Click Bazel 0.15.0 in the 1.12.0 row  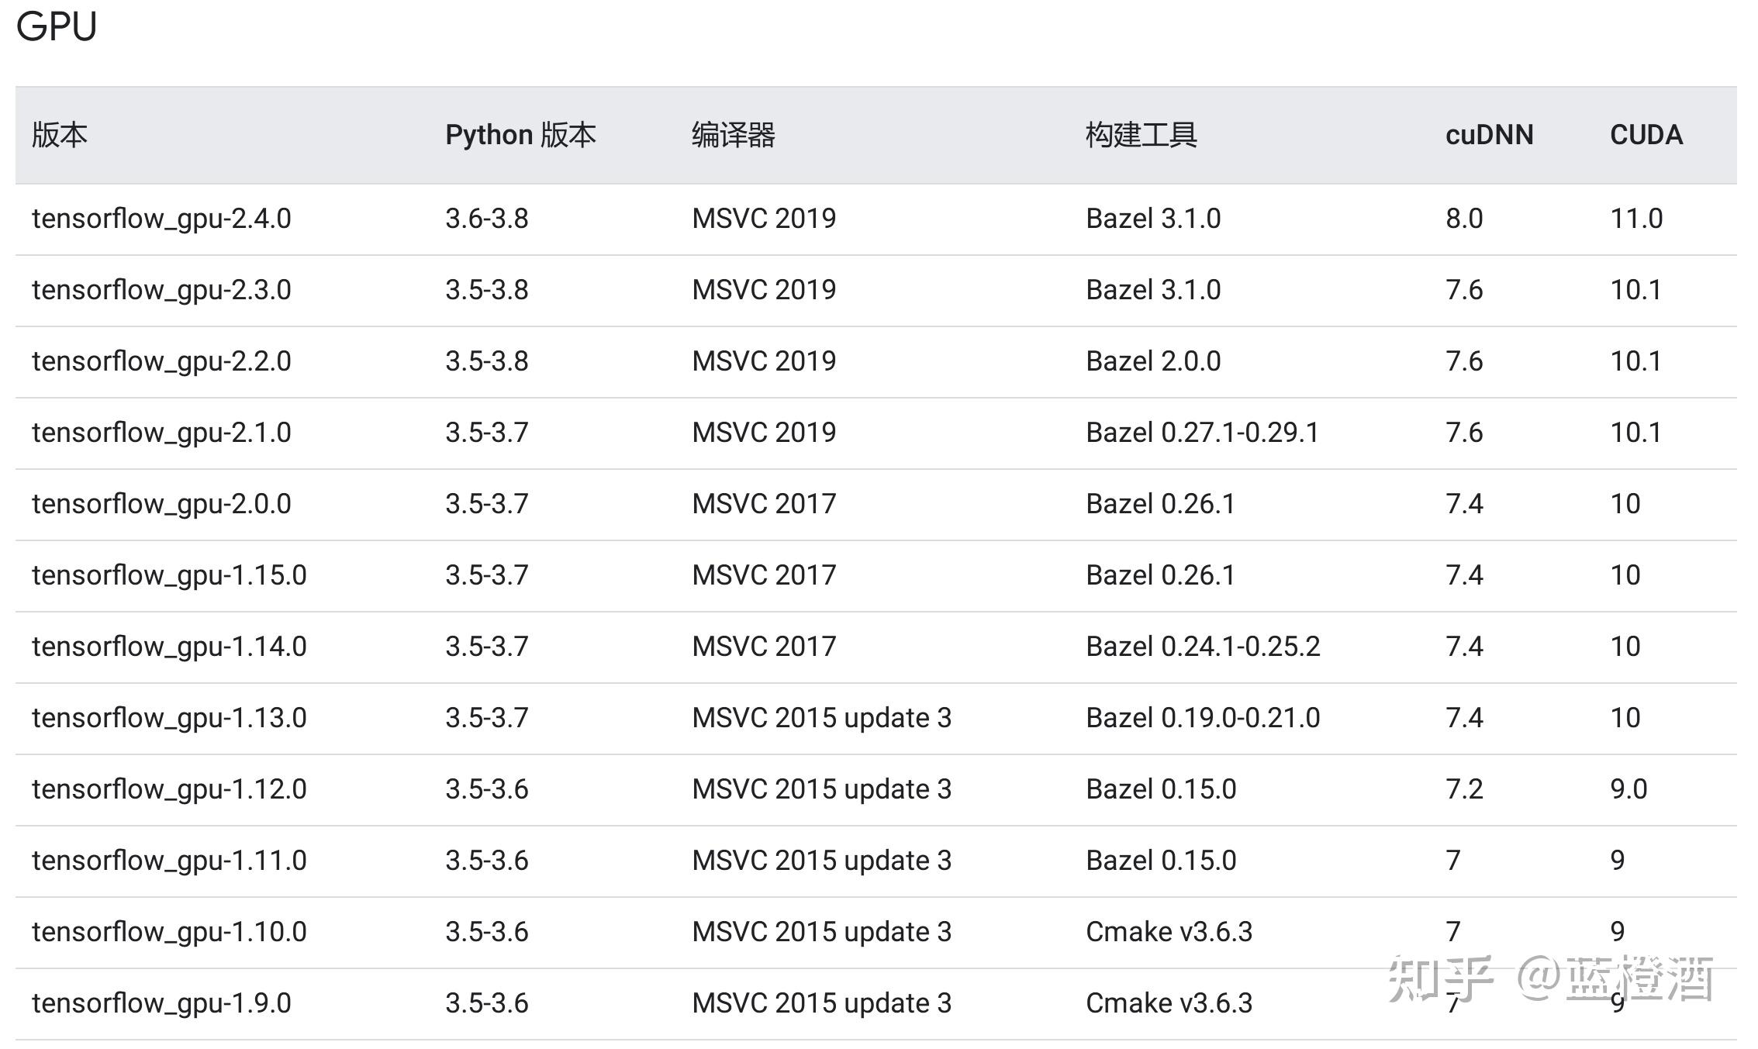[x=1161, y=789]
